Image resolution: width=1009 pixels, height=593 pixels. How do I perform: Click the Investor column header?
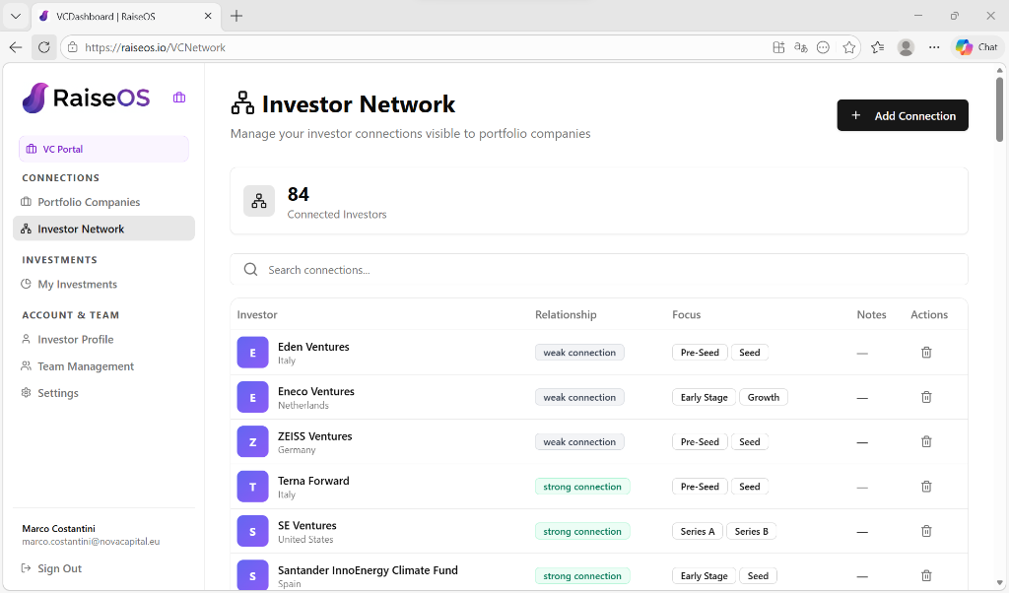[x=257, y=314]
